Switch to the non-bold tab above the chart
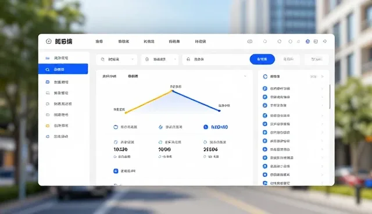This screenshot has width=372, height=214. tap(109, 76)
